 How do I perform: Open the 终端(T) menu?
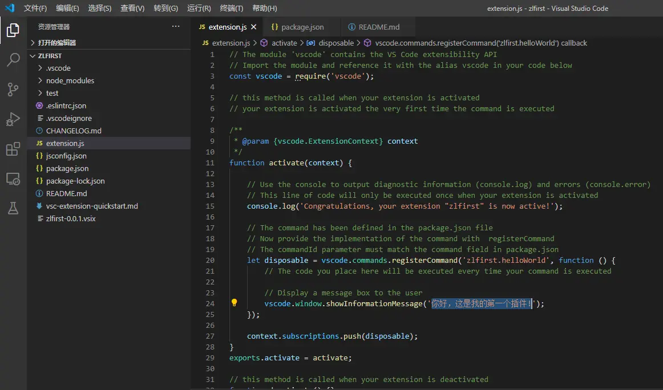coord(231,9)
